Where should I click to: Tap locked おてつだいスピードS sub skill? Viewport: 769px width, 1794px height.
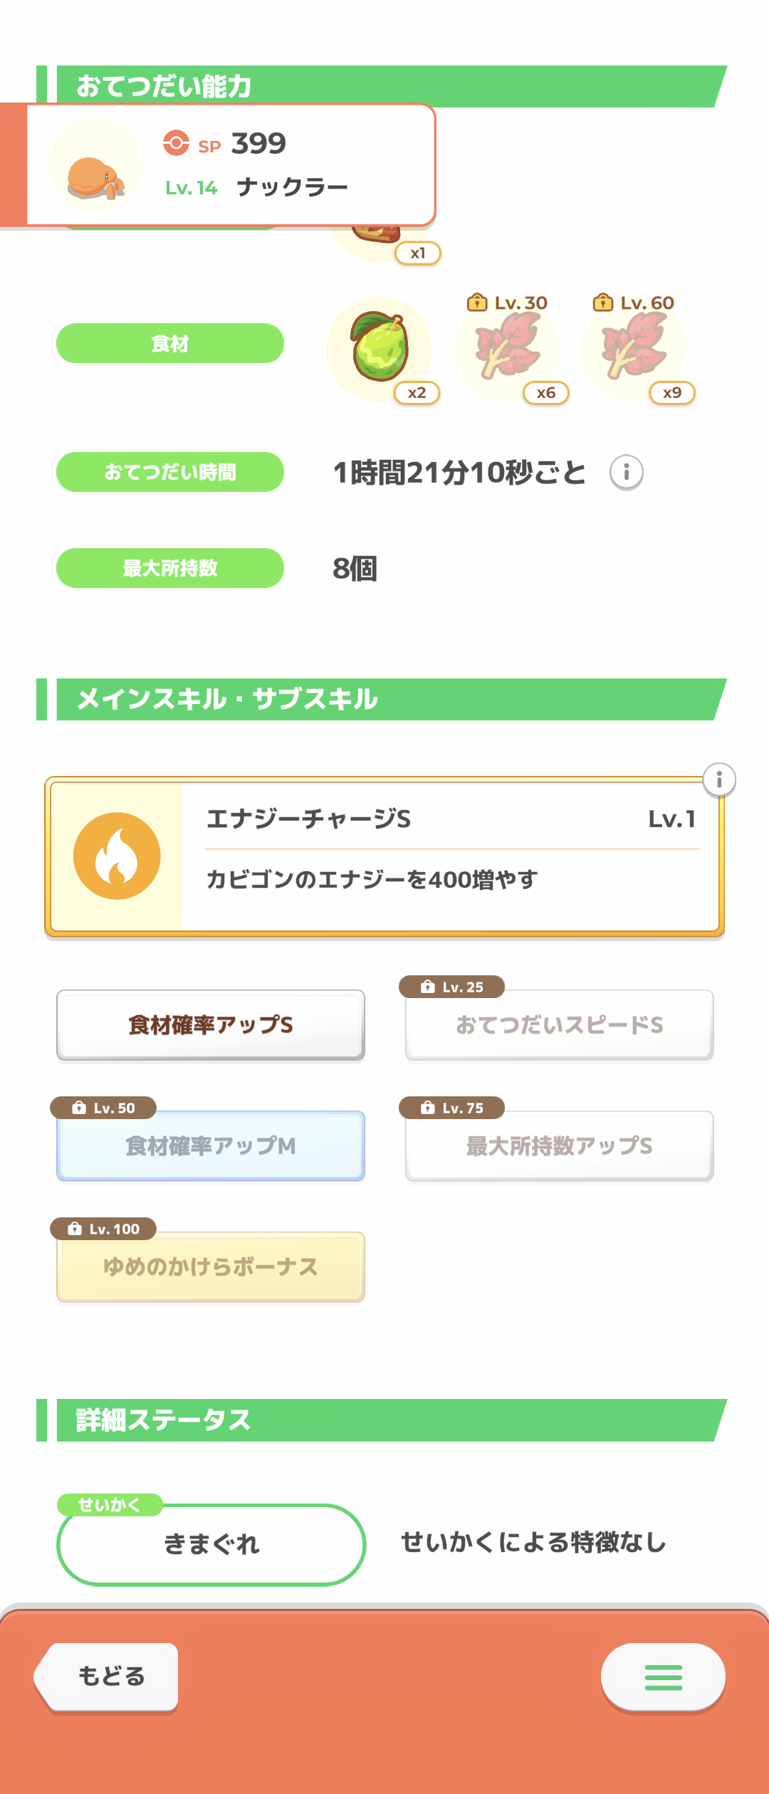click(x=560, y=1024)
